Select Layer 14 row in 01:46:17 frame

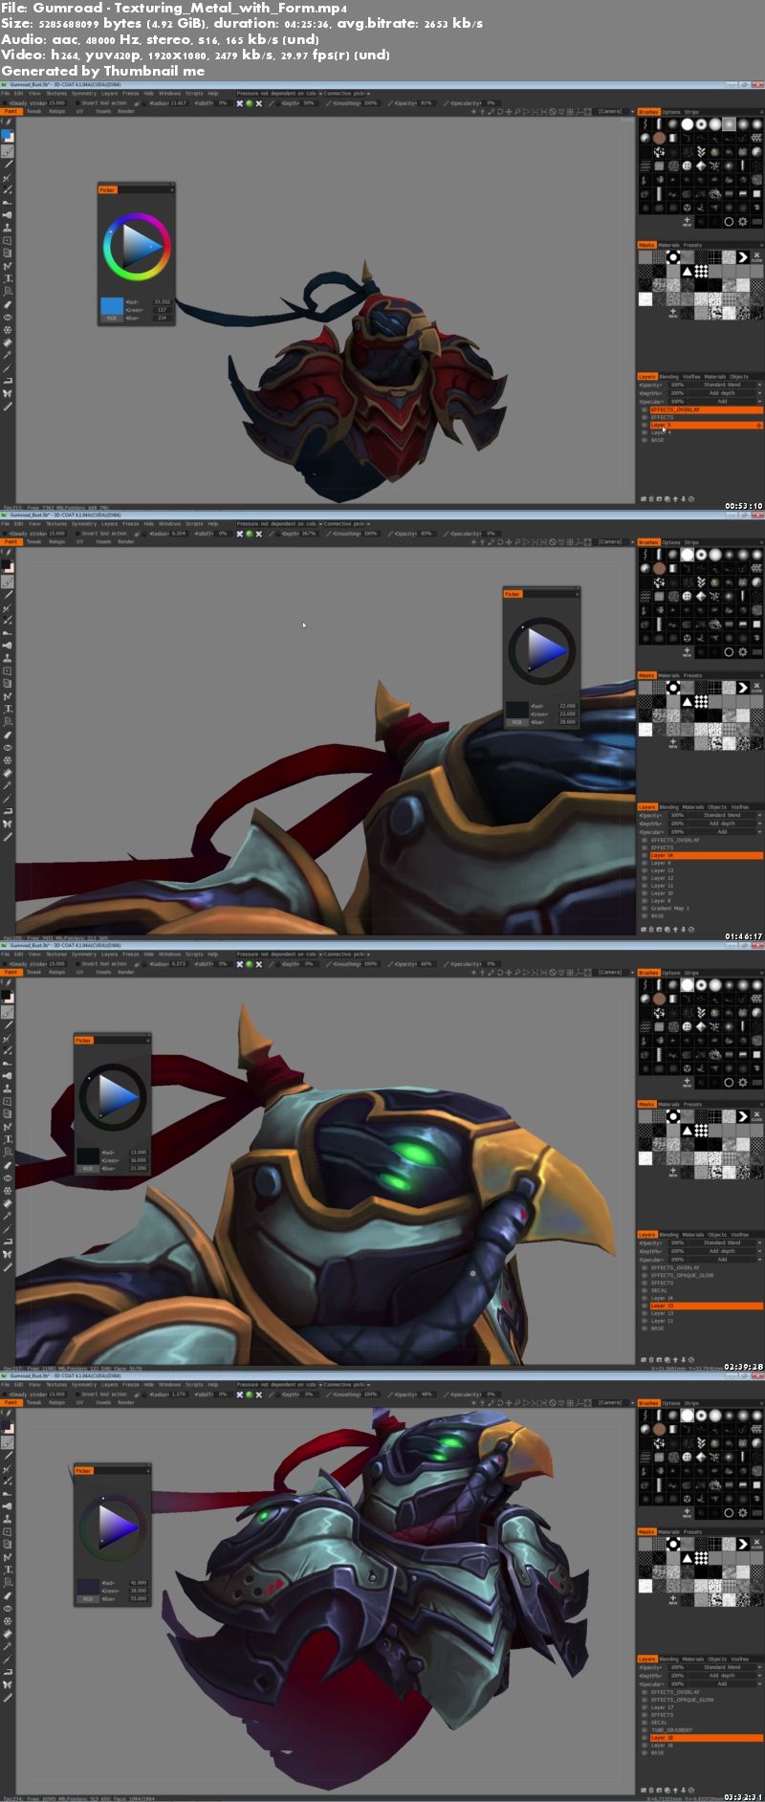[707, 855]
